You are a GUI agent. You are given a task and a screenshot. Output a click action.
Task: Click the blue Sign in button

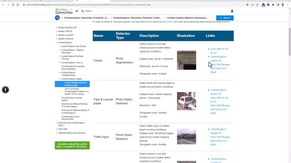[x=225, y=18]
